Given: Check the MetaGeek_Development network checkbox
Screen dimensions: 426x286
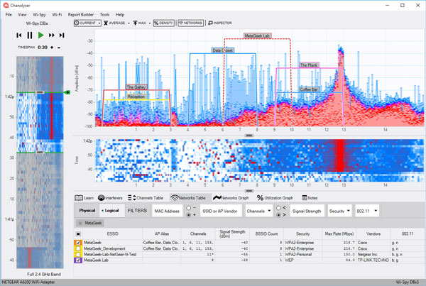Looking at the screenshot, I should pos(78,248).
